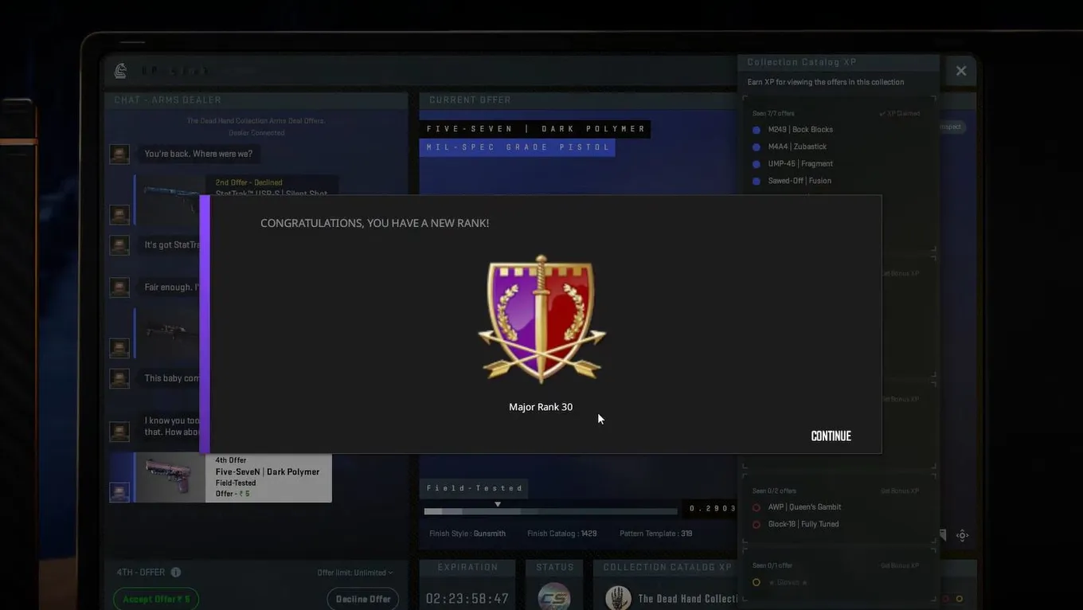Click the float value 0.2903
The image size is (1083, 610).
(x=712, y=508)
